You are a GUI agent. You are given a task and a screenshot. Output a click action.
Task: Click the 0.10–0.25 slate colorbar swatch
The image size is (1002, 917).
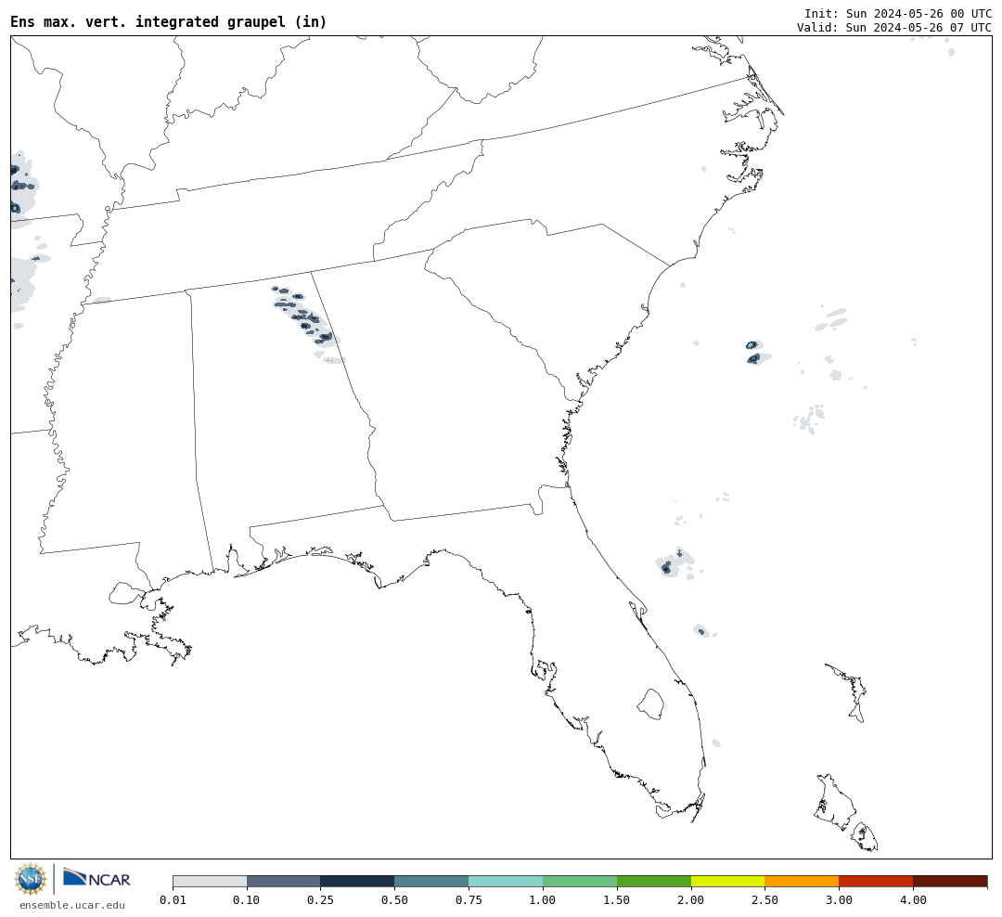tap(284, 881)
